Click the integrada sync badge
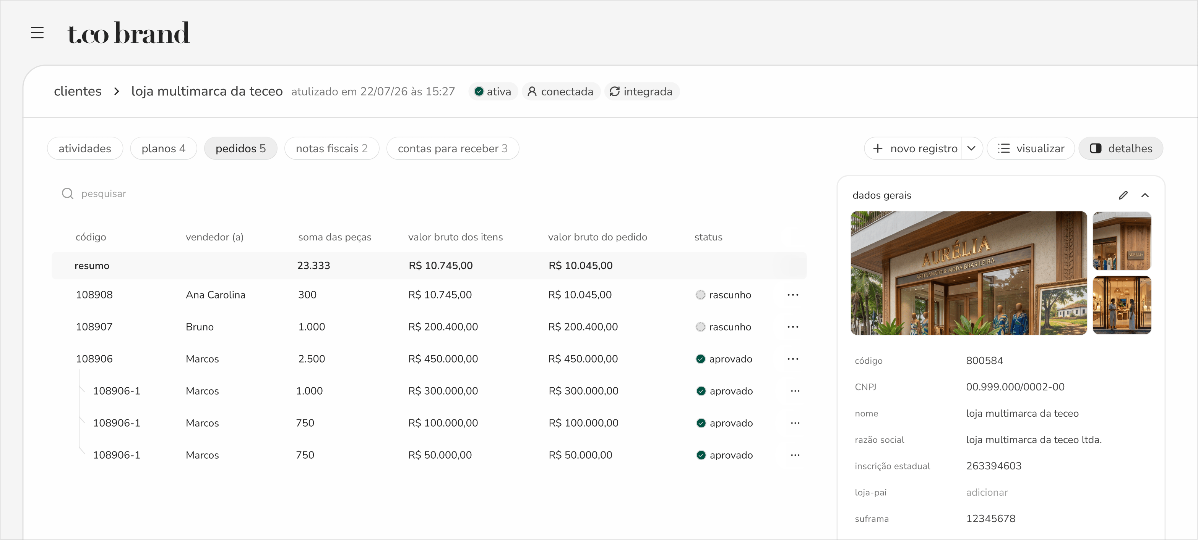The width and height of the screenshot is (1198, 540). point(642,92)
